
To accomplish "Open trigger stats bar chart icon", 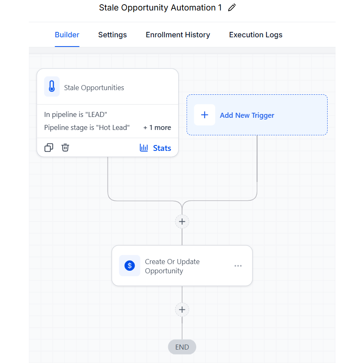I will (x=144, y=148).
